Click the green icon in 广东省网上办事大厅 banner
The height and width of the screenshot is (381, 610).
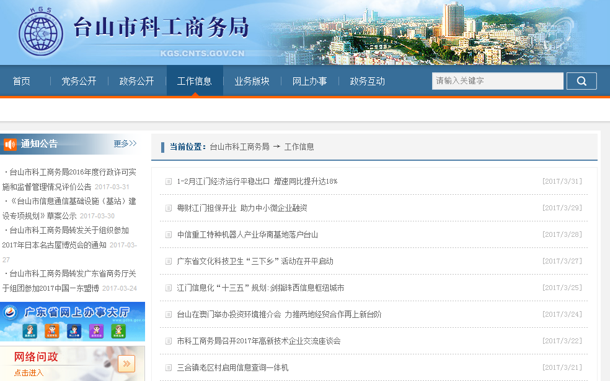tap(118, 332)
